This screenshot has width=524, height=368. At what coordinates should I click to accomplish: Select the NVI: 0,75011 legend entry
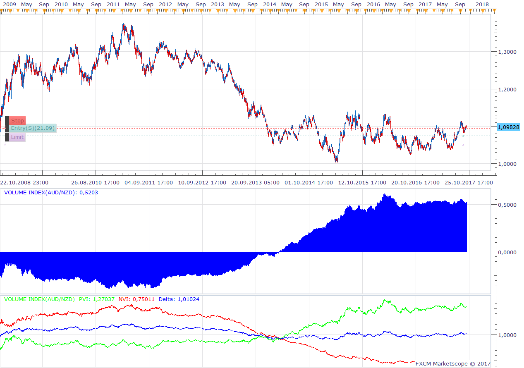tap(136, 299)
